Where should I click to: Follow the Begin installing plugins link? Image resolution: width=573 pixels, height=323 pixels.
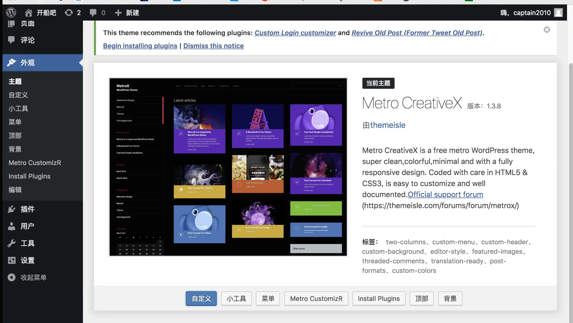coord(140,46)
